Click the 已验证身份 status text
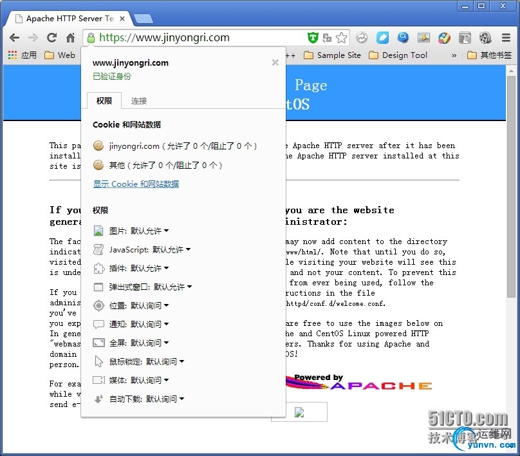The image size is (520, 456). (112, 77)
